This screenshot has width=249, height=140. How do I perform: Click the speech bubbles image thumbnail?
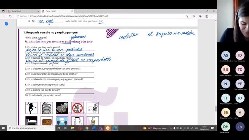pos(62,121)
